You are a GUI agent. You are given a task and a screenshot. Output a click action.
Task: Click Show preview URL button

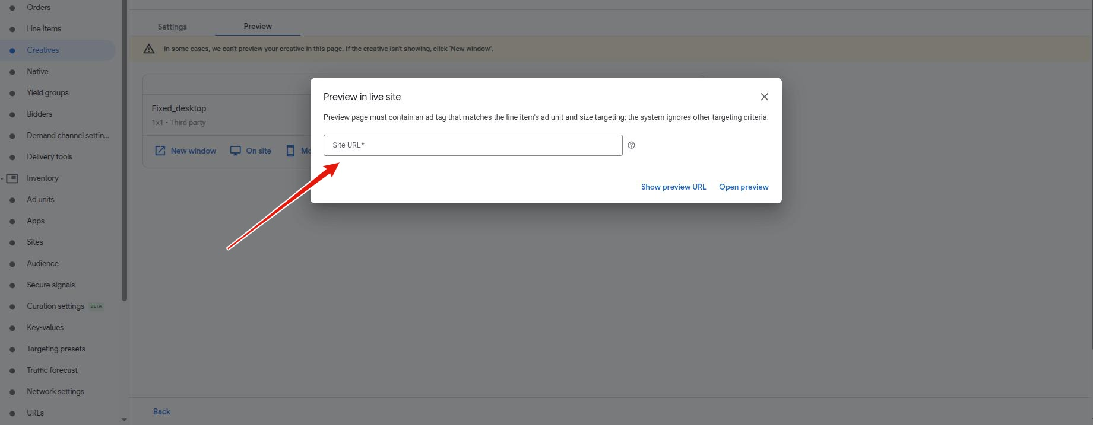[x=673, y=187]
